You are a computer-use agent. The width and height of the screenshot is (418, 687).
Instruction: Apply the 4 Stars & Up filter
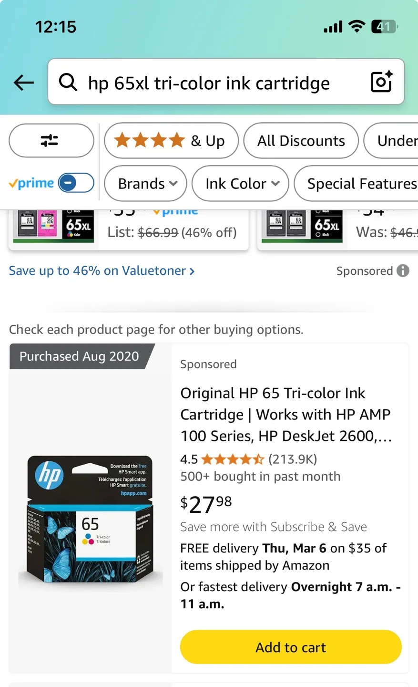(171, 140)
